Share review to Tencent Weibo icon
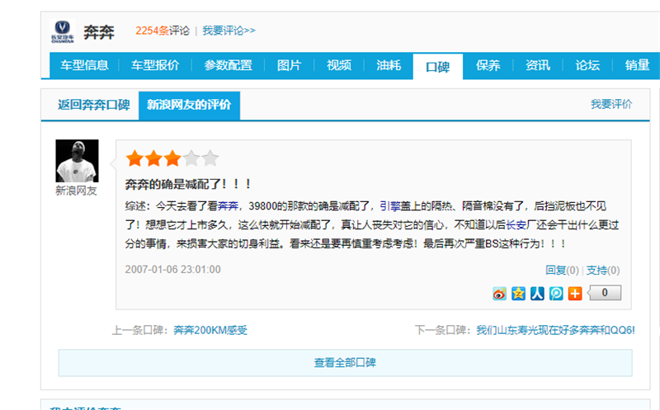660x410 pixels. pos(556,293)
